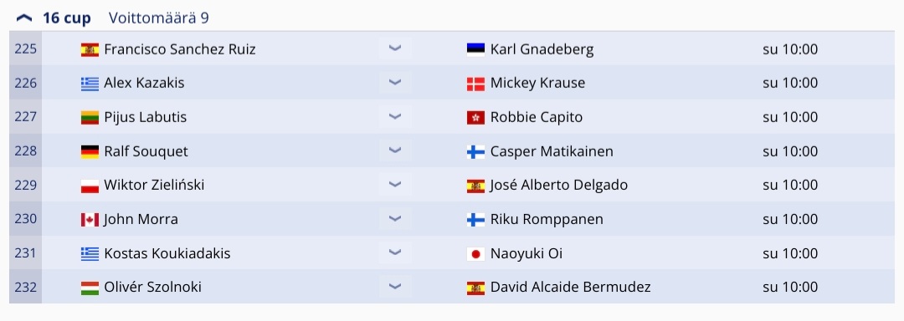Select match number 230
904x321 pixels.
(25, 219)
